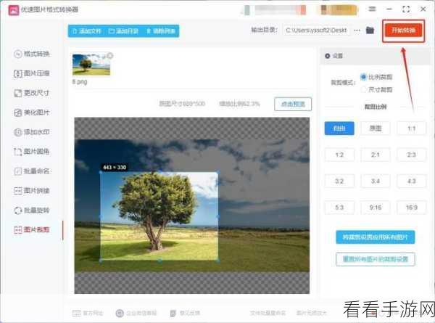Click the crop box bottom-right corner handle

click(x=218, y=261)
